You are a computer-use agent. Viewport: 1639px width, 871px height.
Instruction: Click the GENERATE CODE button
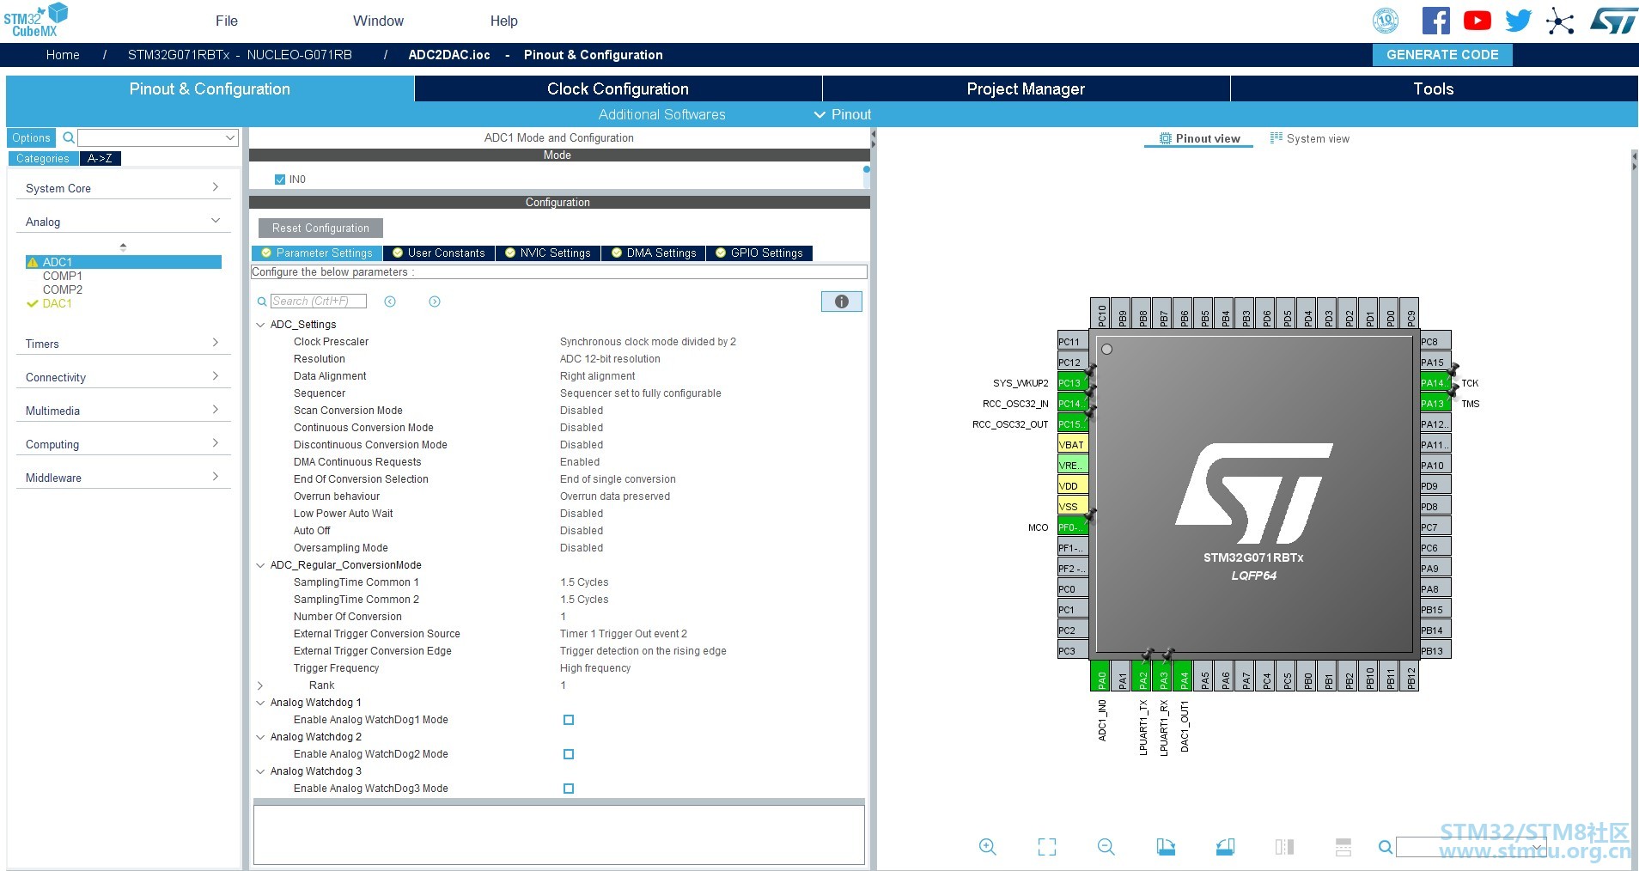pyautogui.click(x=1442, y=55)
